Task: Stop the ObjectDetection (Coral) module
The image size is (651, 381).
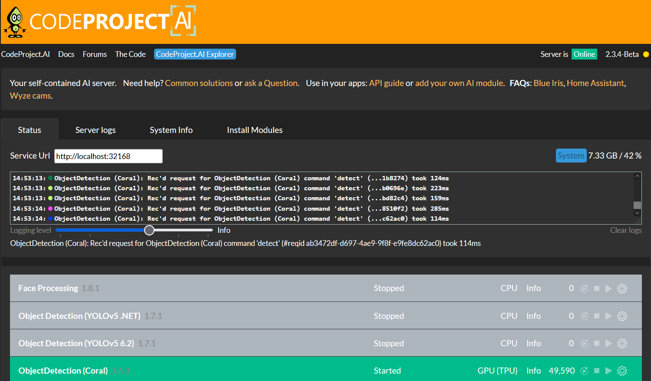Action: (597, 371)
